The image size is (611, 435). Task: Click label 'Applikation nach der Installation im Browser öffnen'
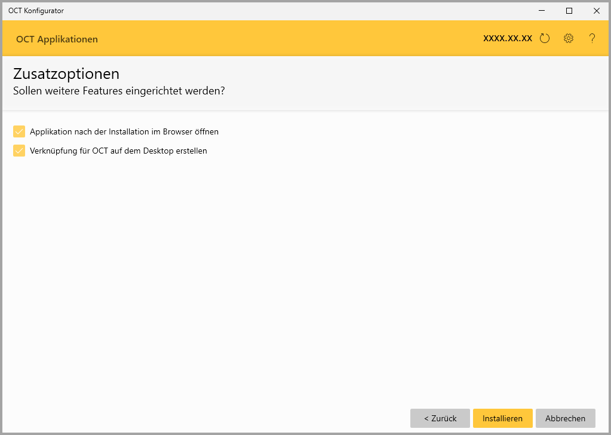[124, 131]
